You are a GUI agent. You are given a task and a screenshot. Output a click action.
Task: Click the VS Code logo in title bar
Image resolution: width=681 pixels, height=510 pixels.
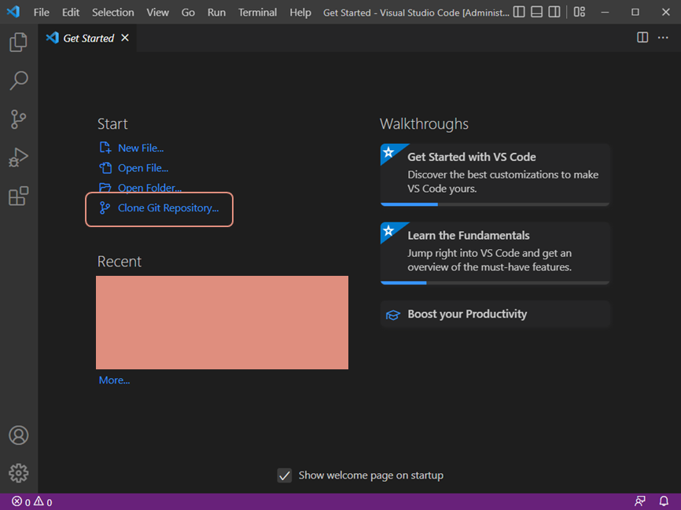pyautogui.click(x=13, y=12)
